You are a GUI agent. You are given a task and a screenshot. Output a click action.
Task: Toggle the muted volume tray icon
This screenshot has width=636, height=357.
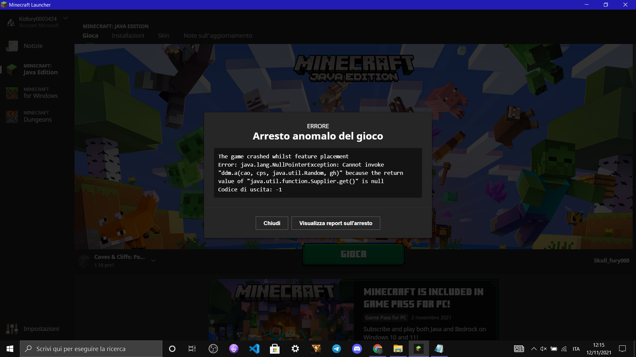pos(543,349)
